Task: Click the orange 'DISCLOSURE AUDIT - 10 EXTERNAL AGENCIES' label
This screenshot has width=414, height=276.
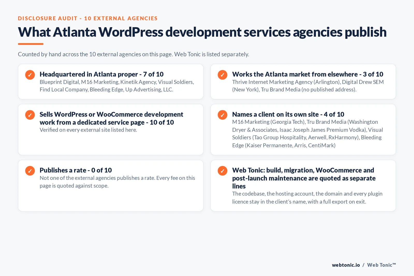Action: (88, 18)
